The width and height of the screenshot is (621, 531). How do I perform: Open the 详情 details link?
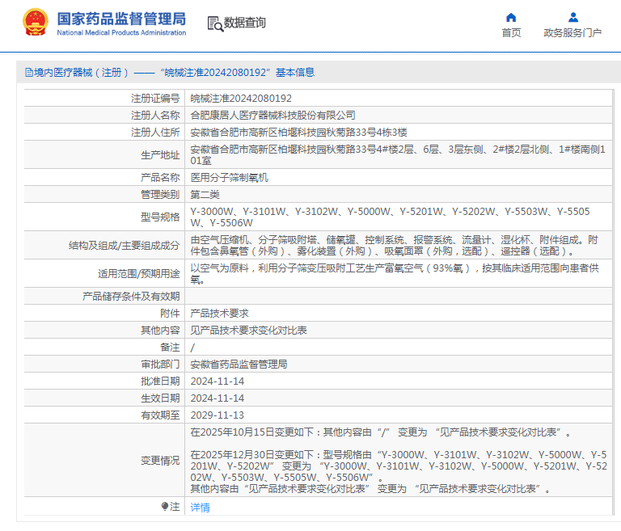pyautogui.click(x=200, y=508)
